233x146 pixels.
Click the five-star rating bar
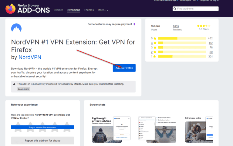coord(182,38)
